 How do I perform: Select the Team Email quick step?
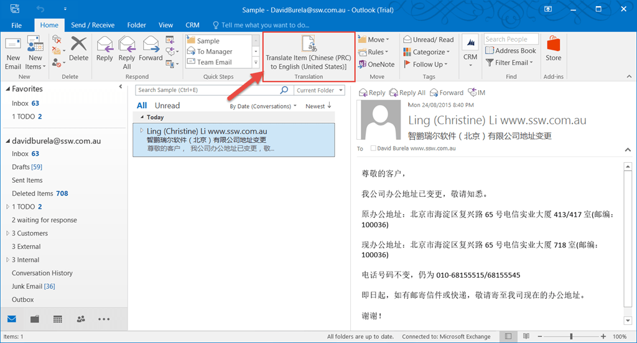point(219,62)
